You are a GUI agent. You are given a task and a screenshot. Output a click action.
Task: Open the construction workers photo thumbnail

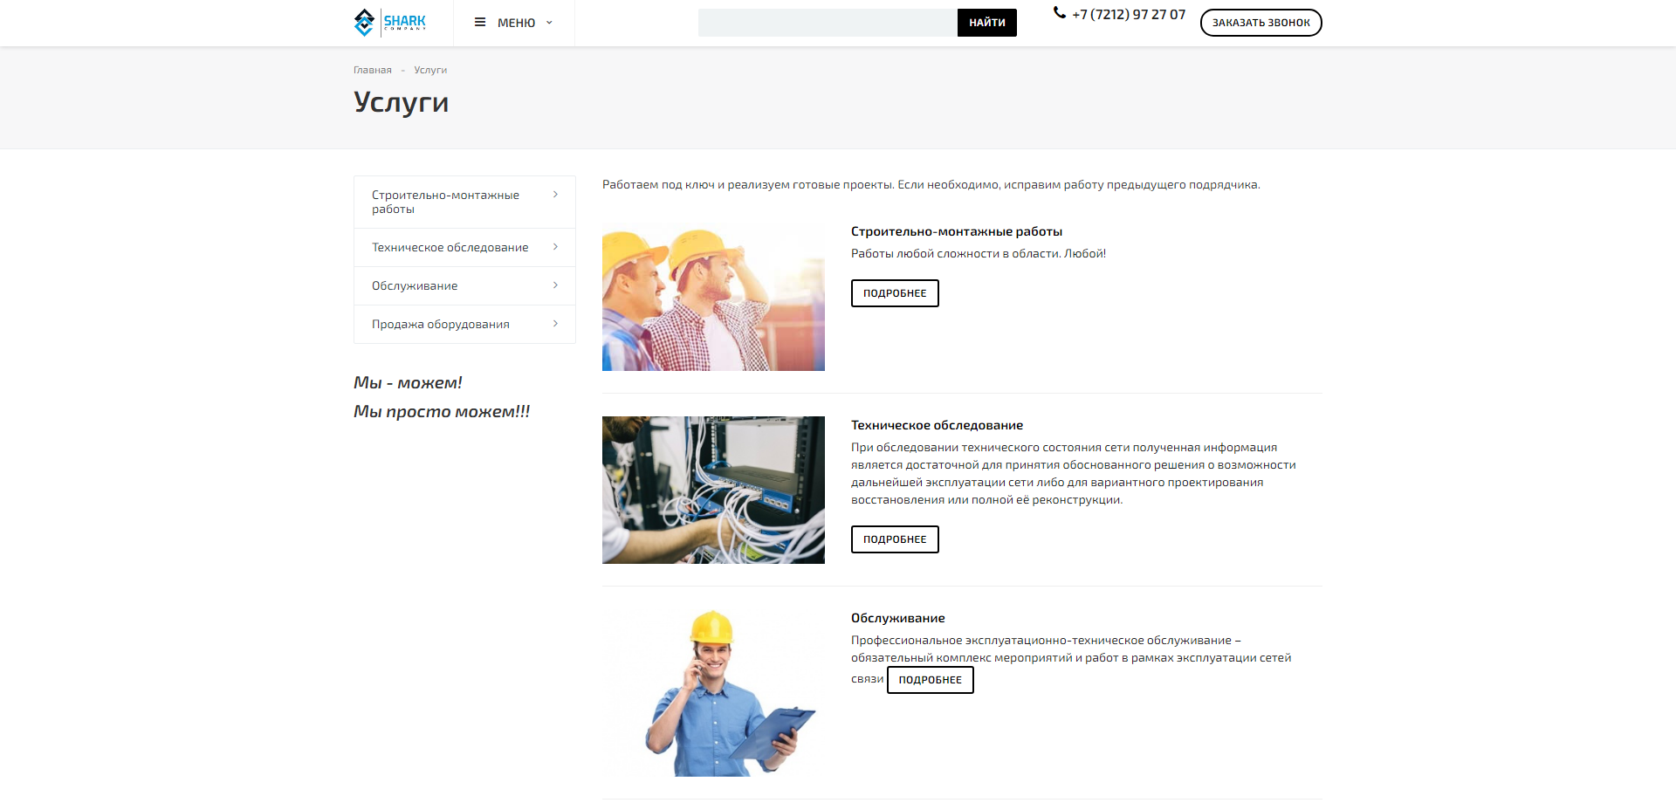click(x=713, y=297)
